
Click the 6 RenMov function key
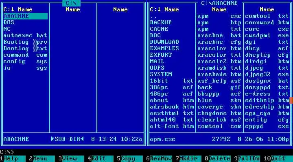(159, 159)
